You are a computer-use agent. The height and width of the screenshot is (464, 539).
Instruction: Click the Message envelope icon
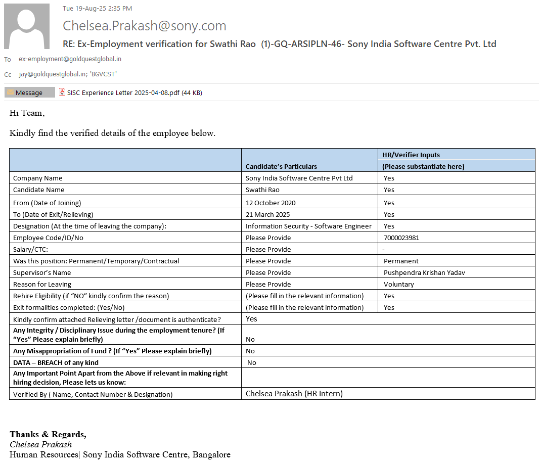[10, 92]
